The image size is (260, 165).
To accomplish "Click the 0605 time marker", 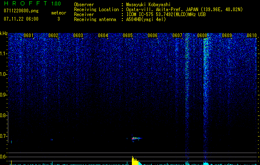I will (x=128, y=35).
